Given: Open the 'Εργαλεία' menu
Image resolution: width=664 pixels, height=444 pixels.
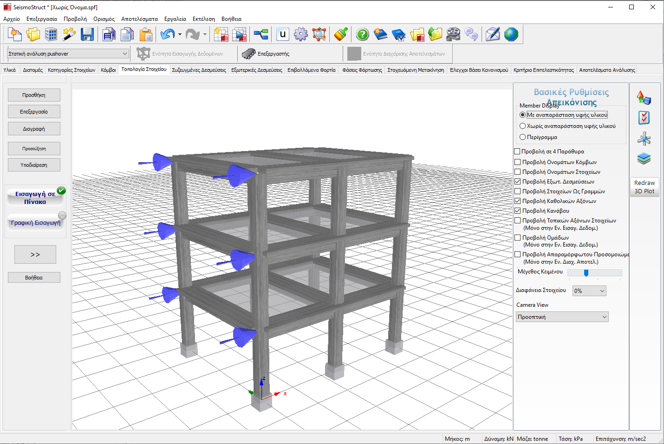Looking at the screenshot, I should [x=175, y=19].
